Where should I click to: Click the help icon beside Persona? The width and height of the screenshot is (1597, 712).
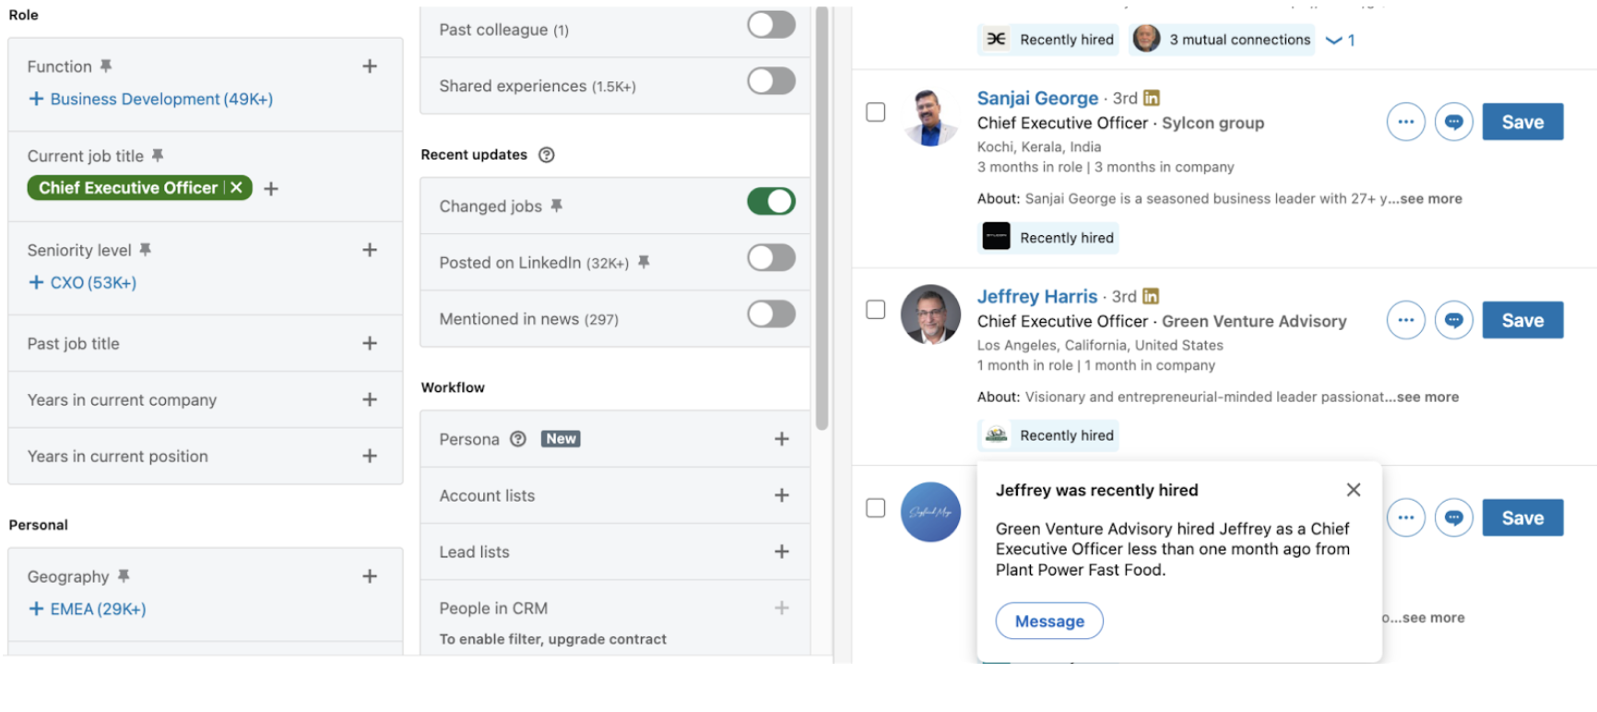pyautogui.click(x=519, y=439)
